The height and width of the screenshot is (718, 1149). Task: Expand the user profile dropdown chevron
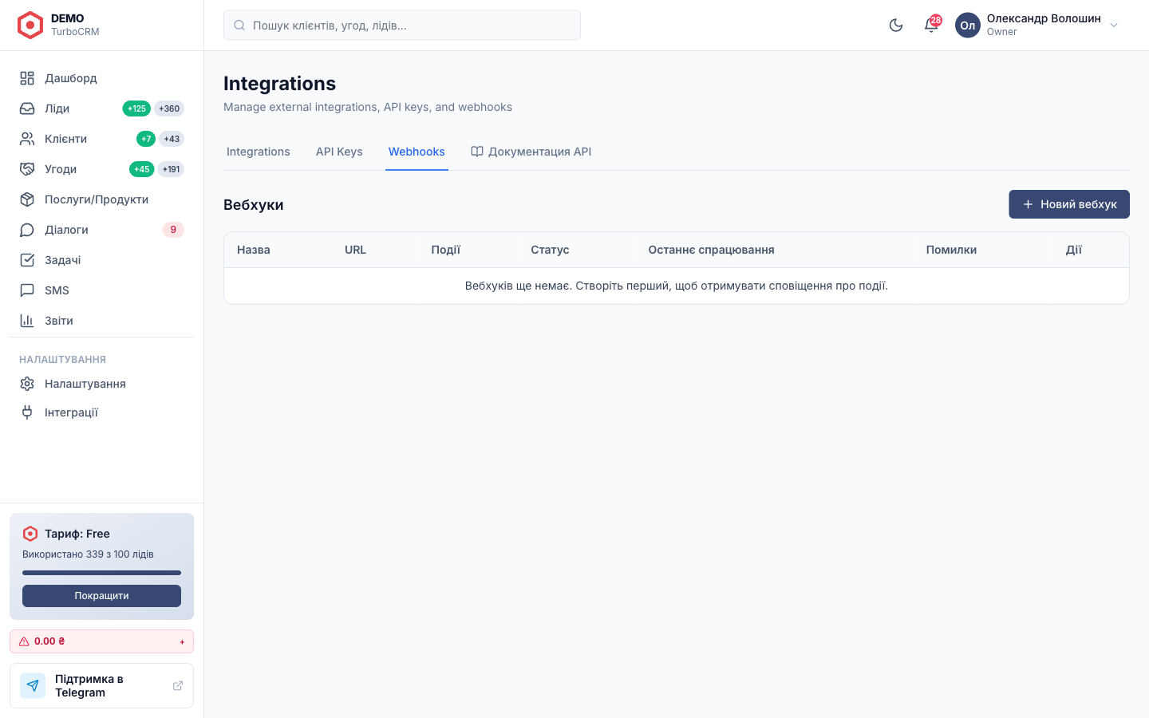(1114, 25)
